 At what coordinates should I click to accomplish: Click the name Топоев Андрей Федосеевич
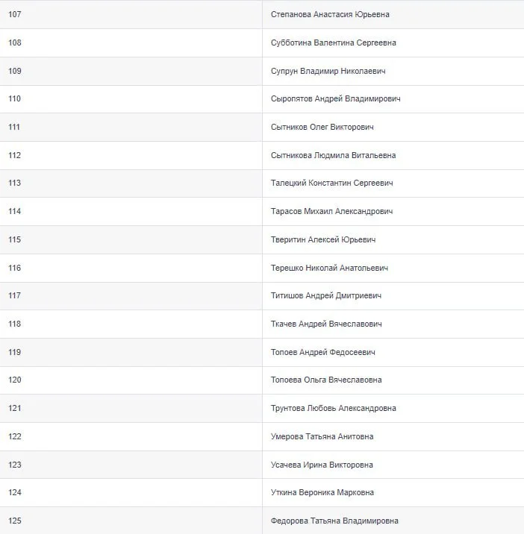pyautogui.click(x=322, y=352)
